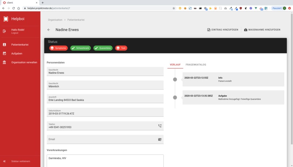The image size is (293, 167).
Task: Open Patientenkartei in the sidebar
Action: 20,45
